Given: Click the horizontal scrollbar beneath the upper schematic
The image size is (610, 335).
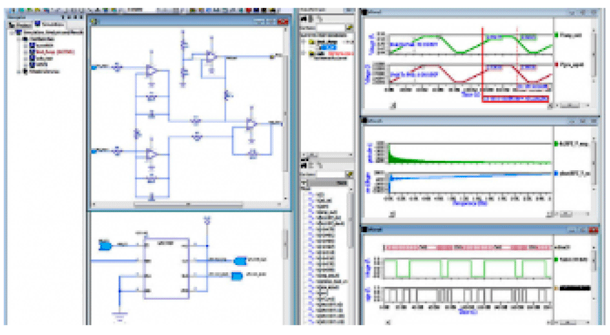Looking at the screenshot, I should 188,204.
